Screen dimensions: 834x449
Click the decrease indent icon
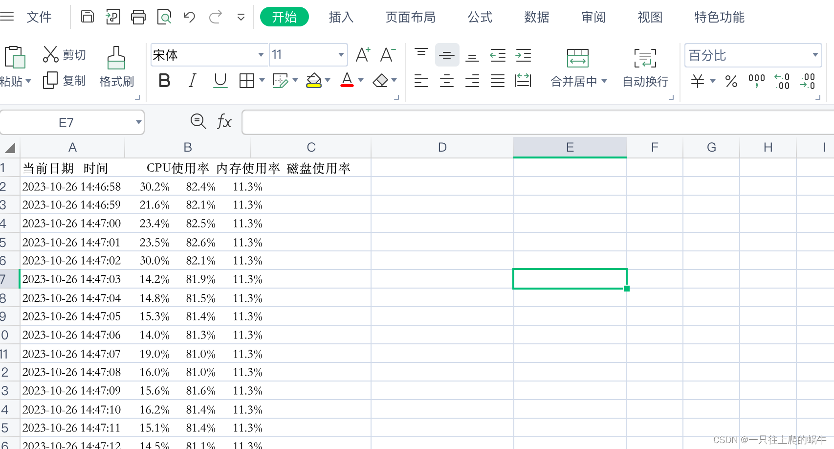click(498, 55)
